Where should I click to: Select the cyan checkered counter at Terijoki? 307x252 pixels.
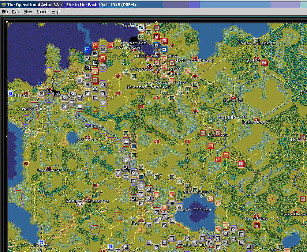click(141, 27)
